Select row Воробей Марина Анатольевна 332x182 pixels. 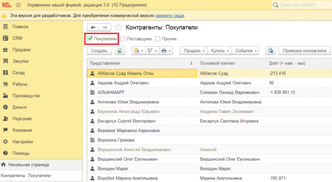point(127,178)
